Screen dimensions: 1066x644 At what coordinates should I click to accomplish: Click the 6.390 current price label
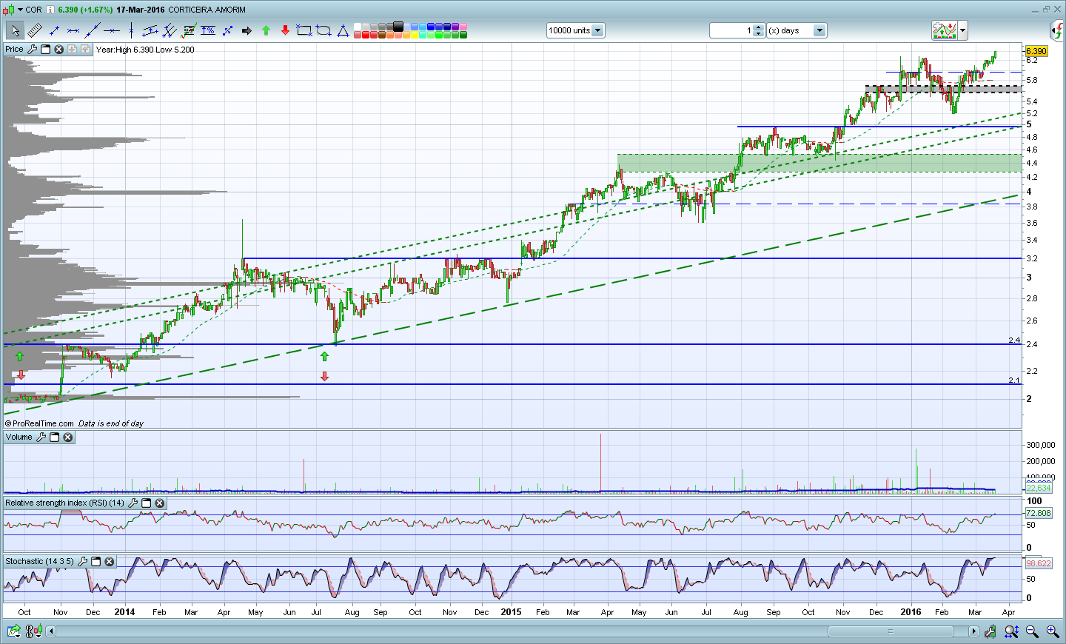click(1036, 51)
